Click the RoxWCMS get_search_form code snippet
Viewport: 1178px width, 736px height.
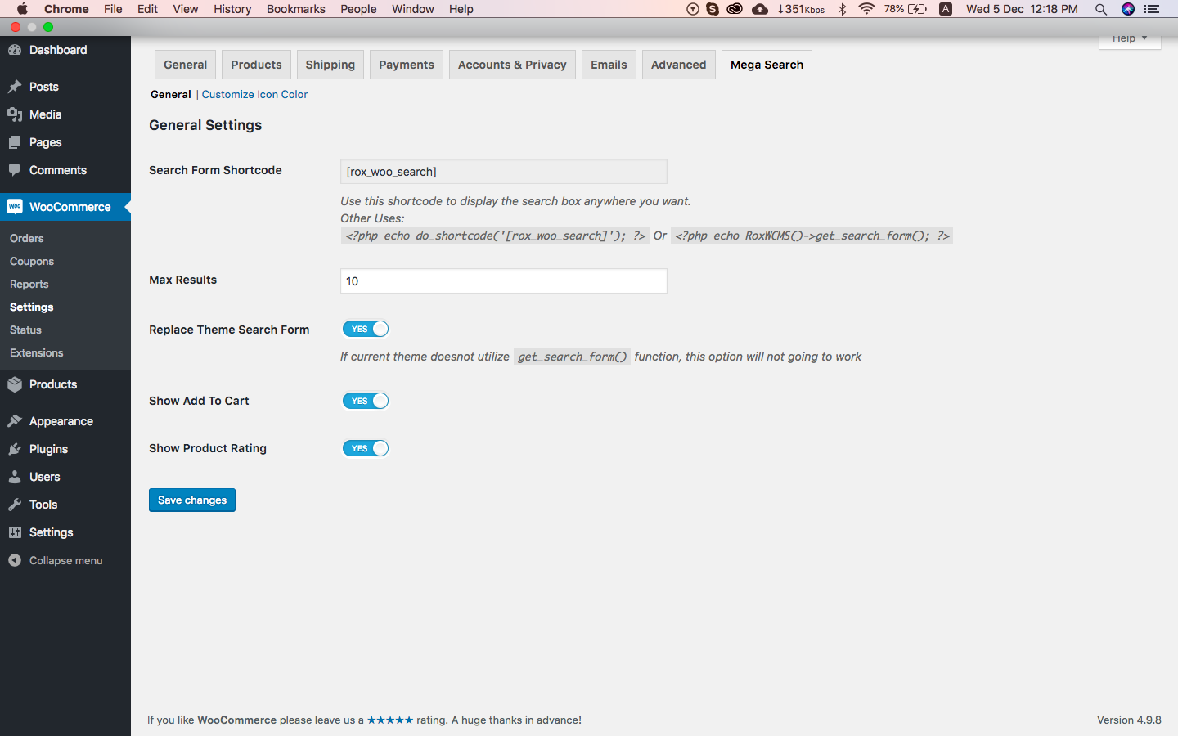coord(812,236)
